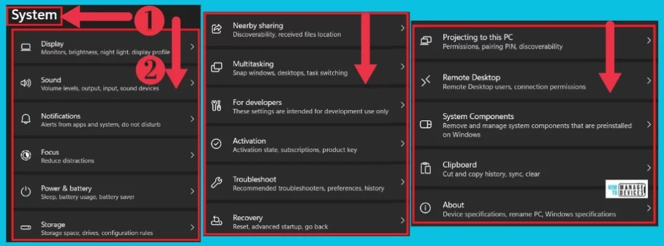Click the For developers tools icon
Viewport: 664px width, 246px height.
tap(217, 106)
